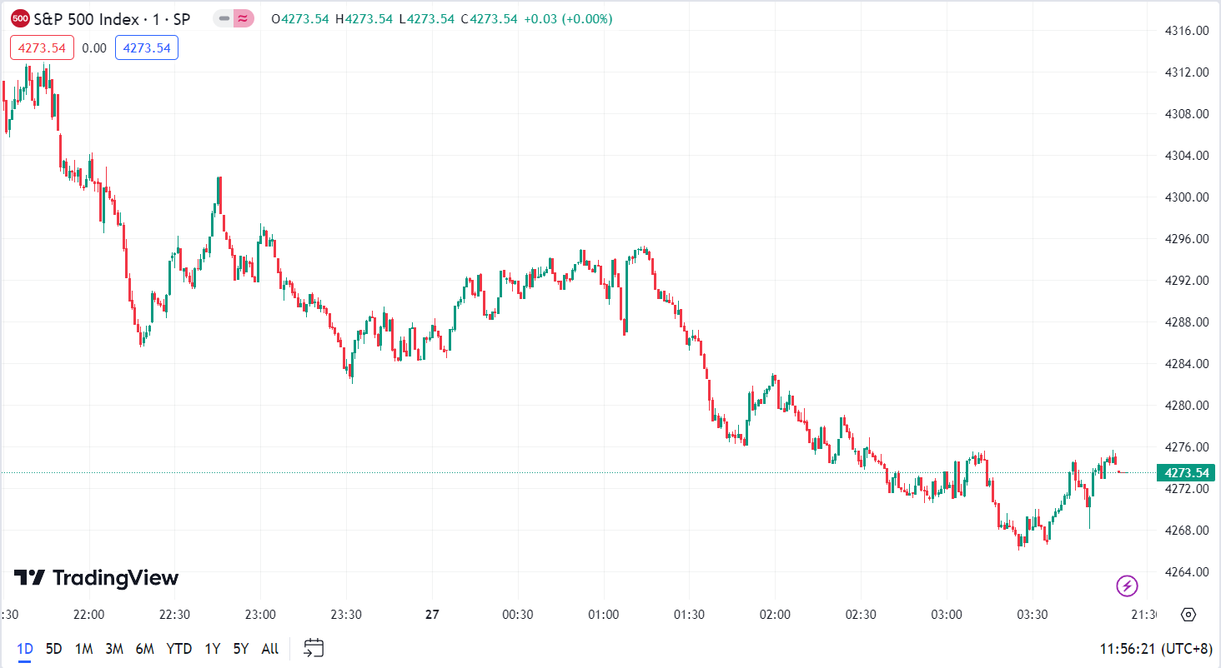Viewport: 1221px width, 668px height.
Task: Open the Go to date calendar icon
Action: click(314, 648)
